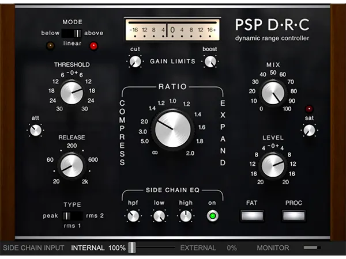
Task: Click the dim below-mode LED
Action: 50,45
